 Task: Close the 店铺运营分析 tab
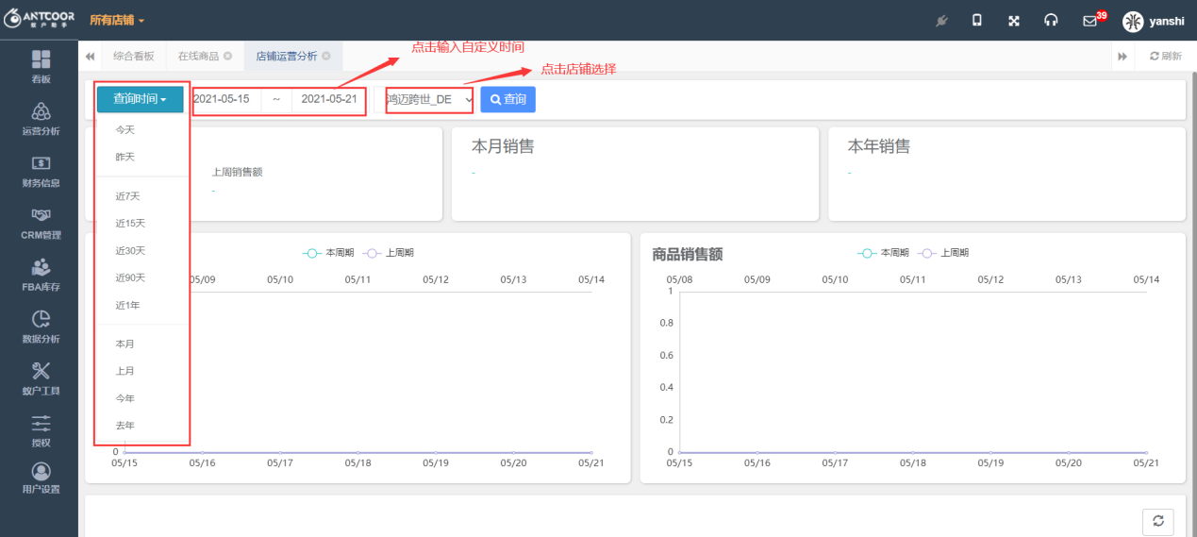pos(326,57)
